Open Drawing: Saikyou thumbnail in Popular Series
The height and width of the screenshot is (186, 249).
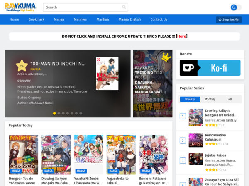[195, 117]
